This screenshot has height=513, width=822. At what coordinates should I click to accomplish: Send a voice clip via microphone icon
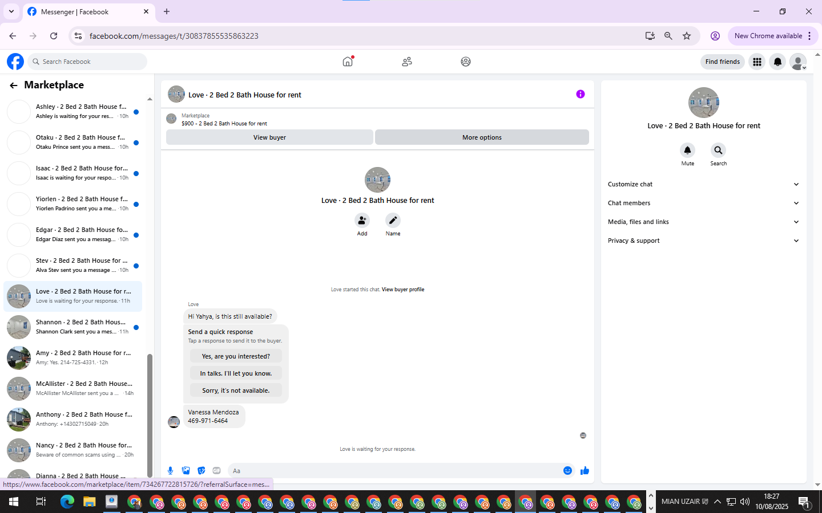170,471
